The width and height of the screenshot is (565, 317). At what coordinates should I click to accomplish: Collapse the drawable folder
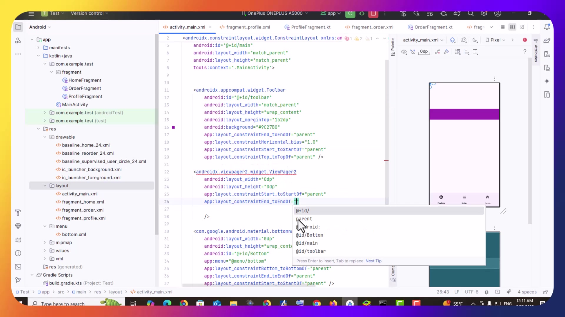click(x=45, y=137)
